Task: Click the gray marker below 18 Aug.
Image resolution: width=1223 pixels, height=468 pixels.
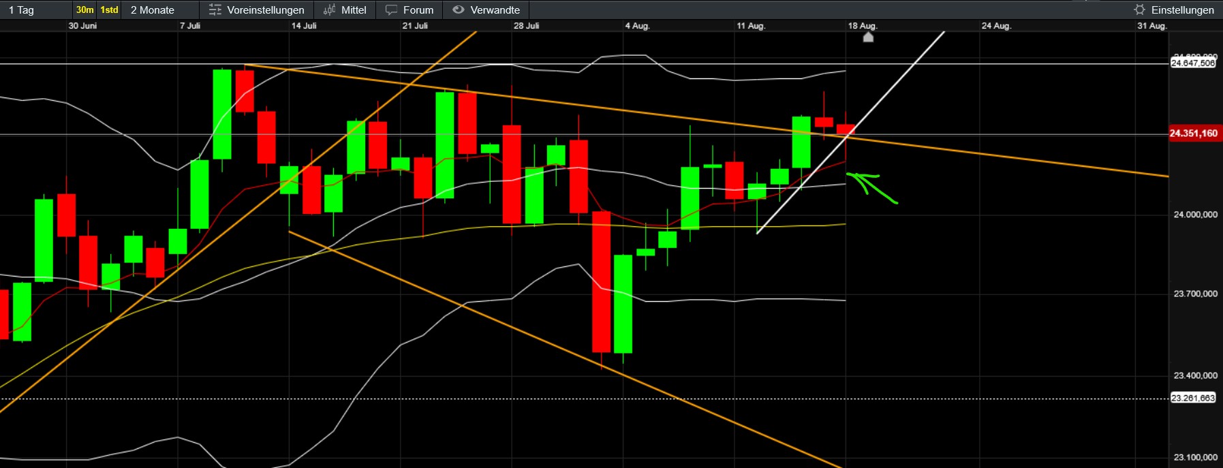Action: point(868,37)
